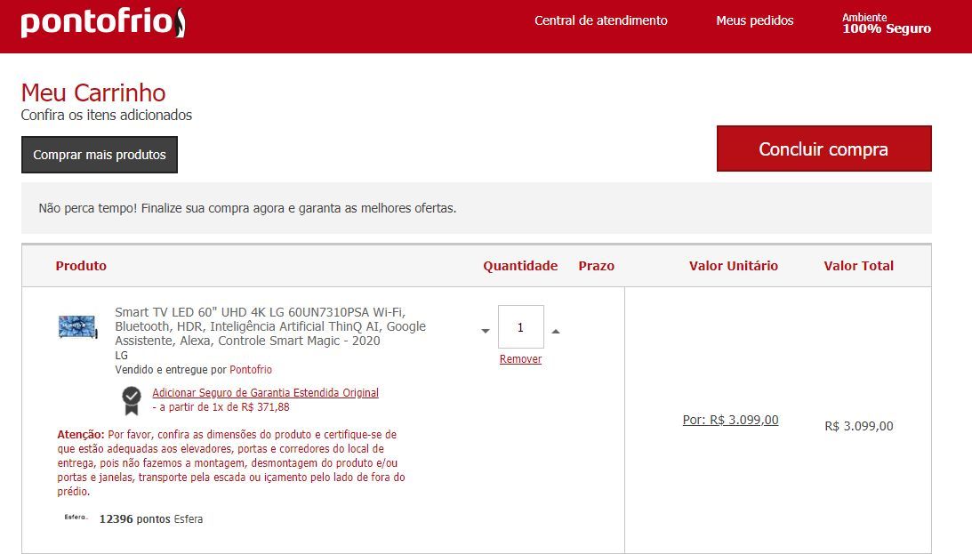Click the Pontofrio logo
972x554 pixels.
tap(103, 22)
